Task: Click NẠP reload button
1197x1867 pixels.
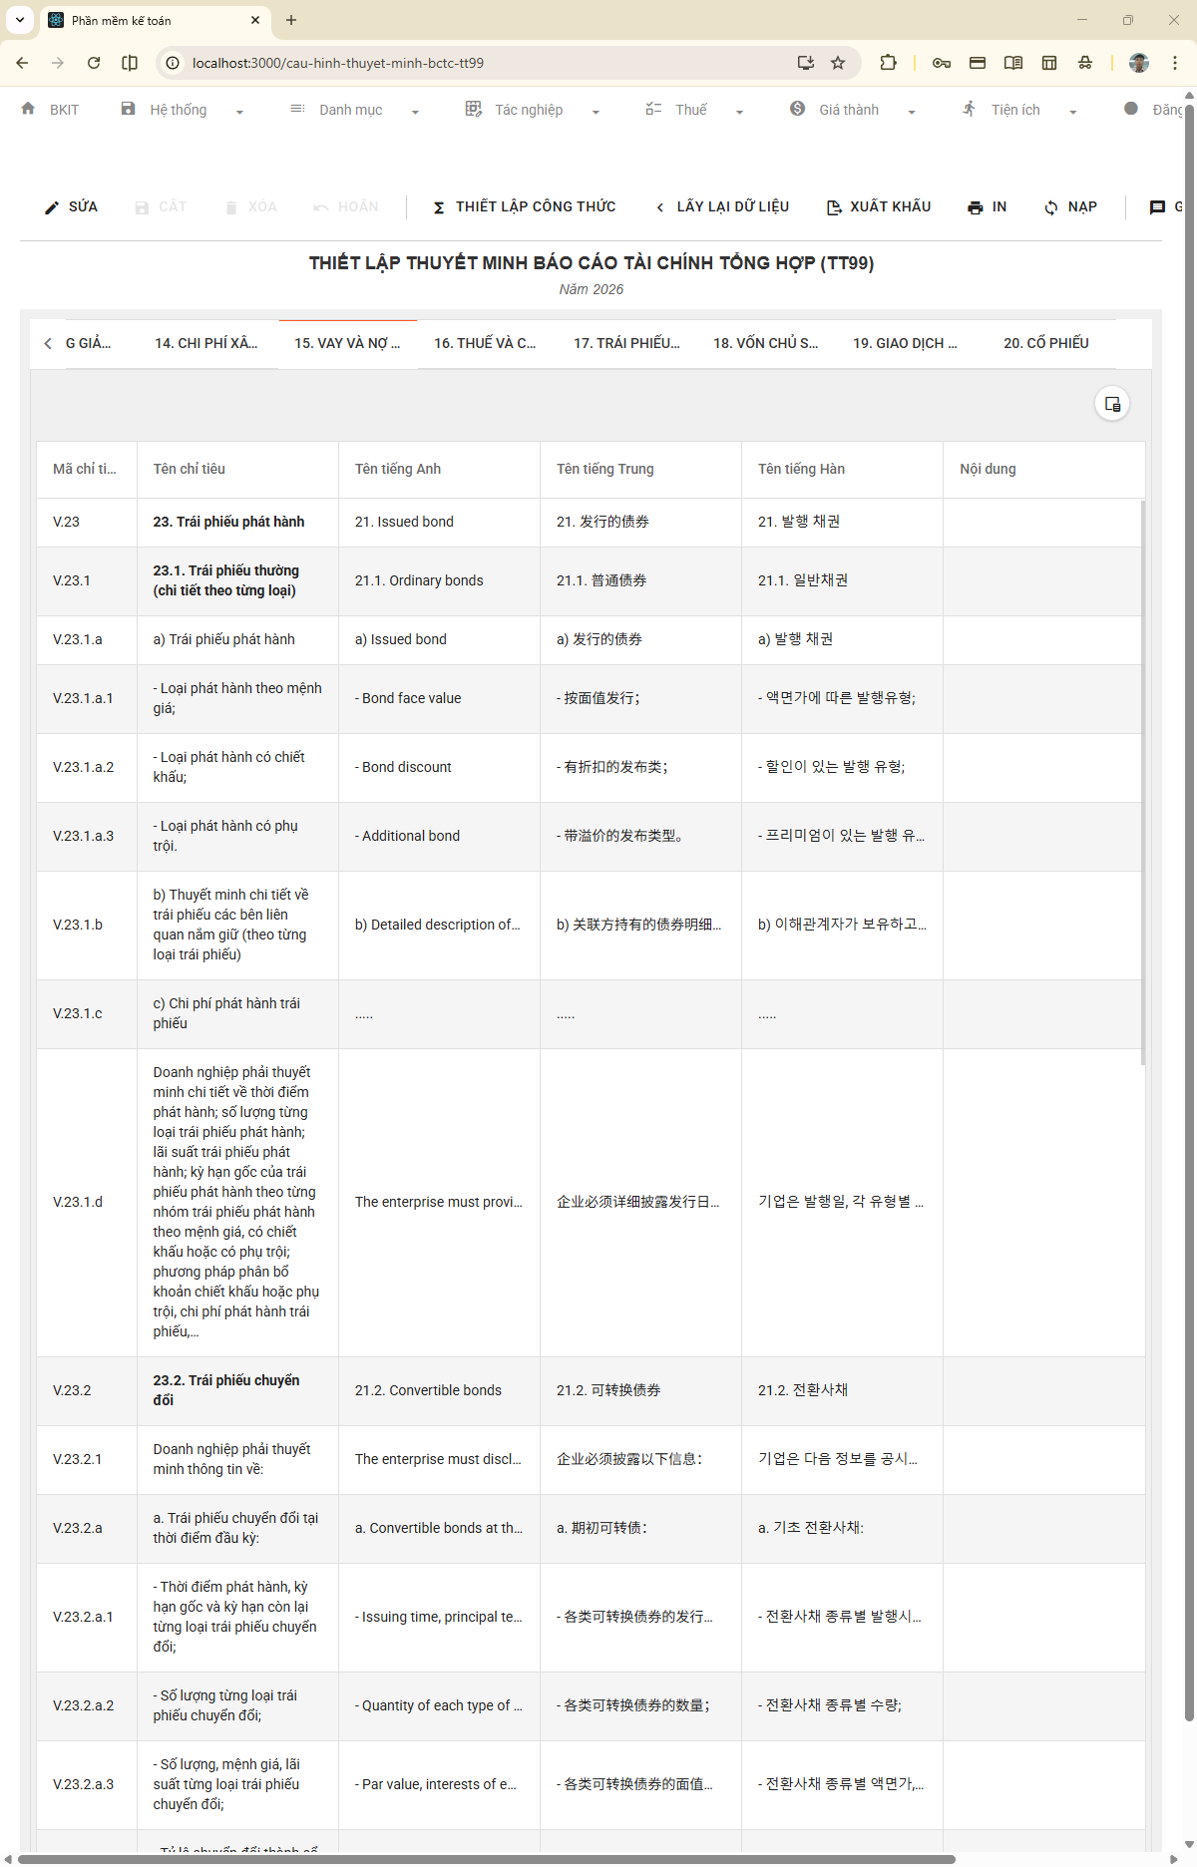Action: click(x=1070, y=207)
